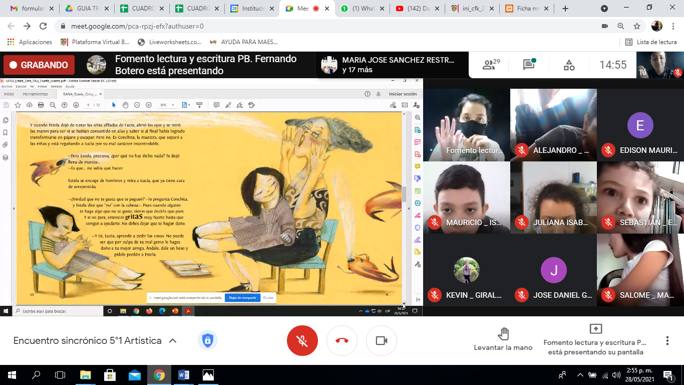
Task: Send file by email icon in Acrobat
Action: (x=405, y=105)
